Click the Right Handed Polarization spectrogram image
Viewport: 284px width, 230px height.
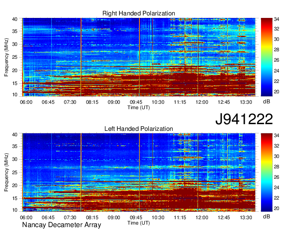[x=139, y=57]
